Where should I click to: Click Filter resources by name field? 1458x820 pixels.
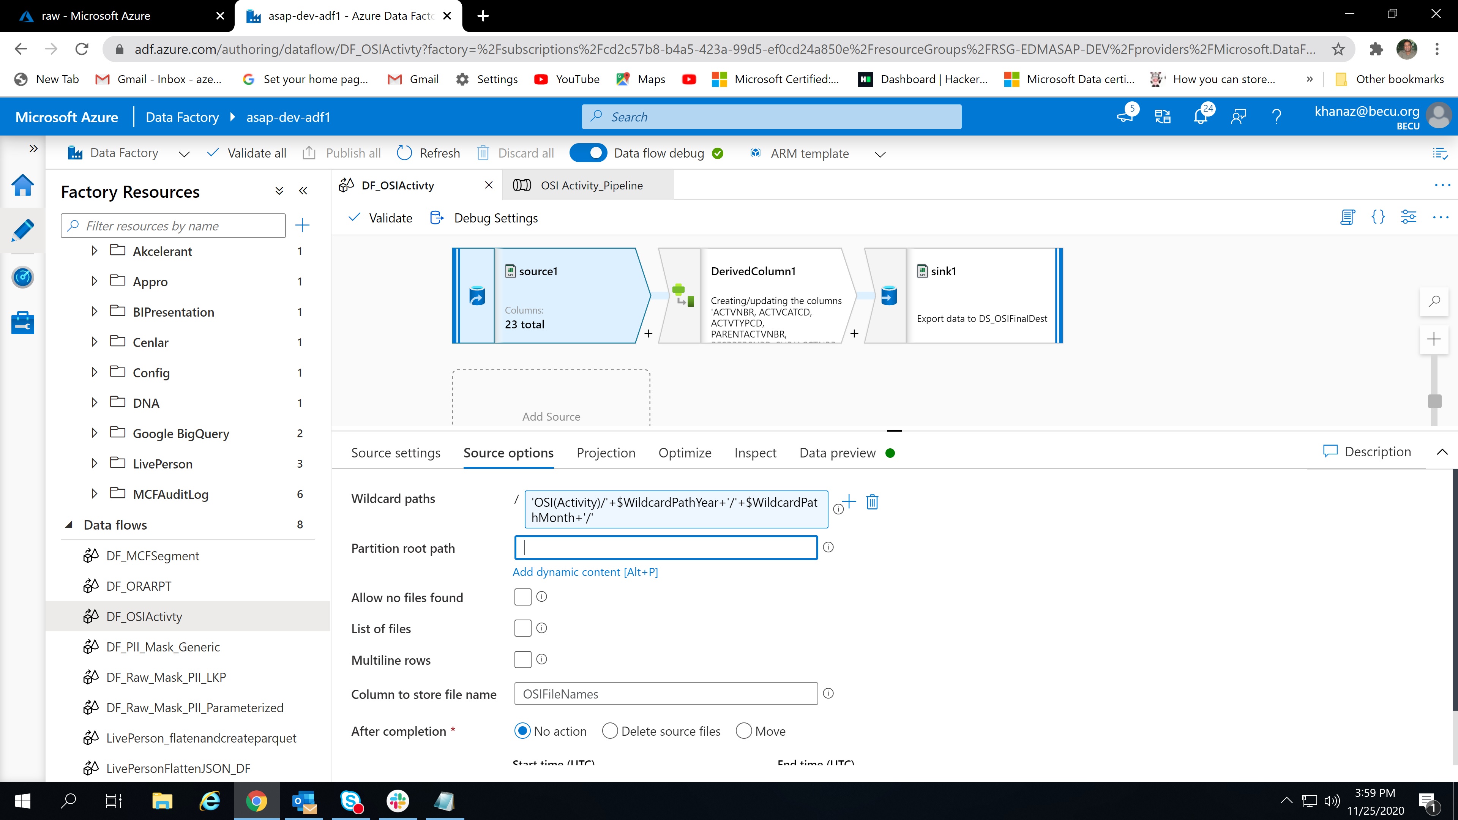point(173,225)
